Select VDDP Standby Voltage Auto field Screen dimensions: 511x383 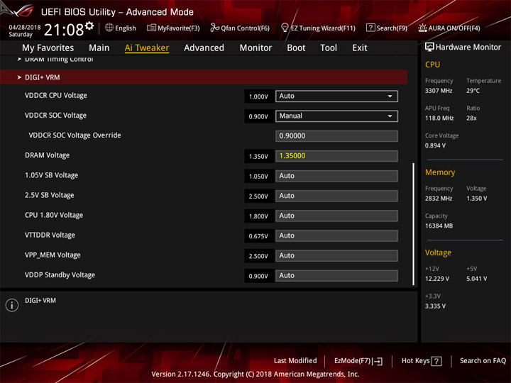point(336,275)
